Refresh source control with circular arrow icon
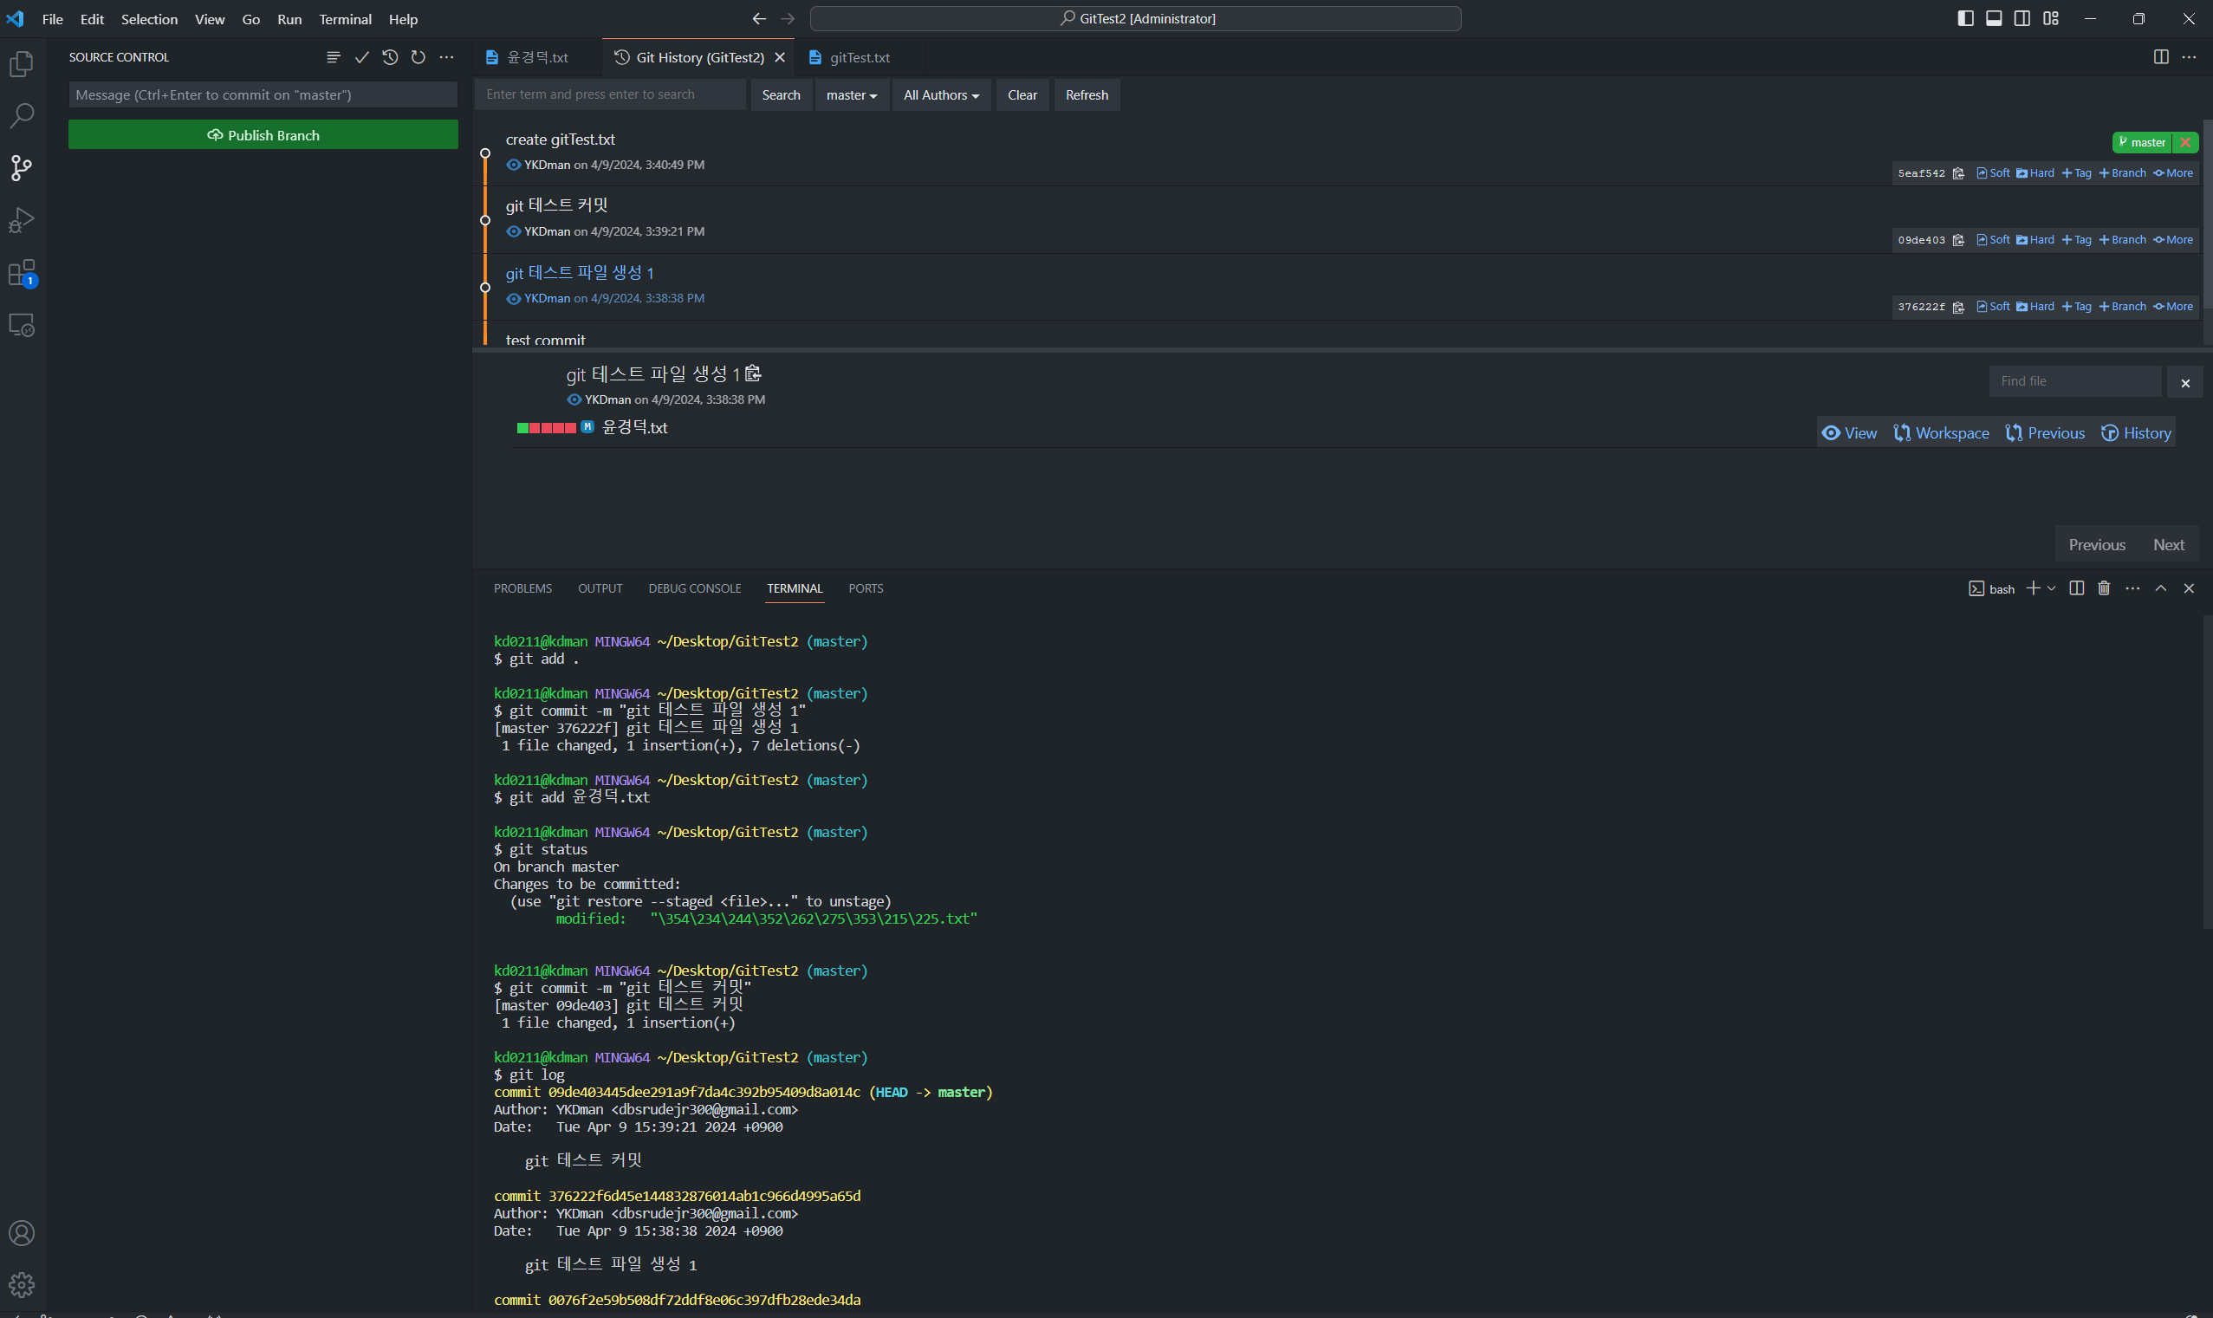 click(x=419, y=57)
